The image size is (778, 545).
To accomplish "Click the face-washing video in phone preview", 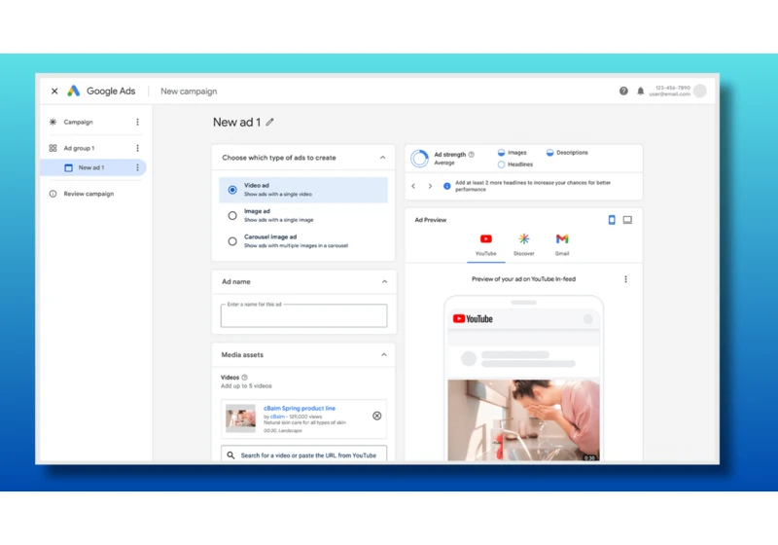I will tap(523, 420).
